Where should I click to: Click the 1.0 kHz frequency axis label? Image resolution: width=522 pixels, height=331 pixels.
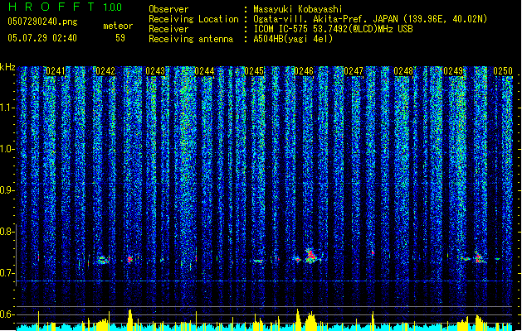click(x=7, y=149)
